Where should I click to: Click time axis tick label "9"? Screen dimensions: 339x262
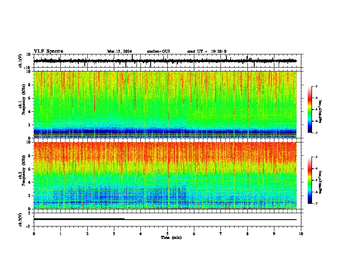274,234
